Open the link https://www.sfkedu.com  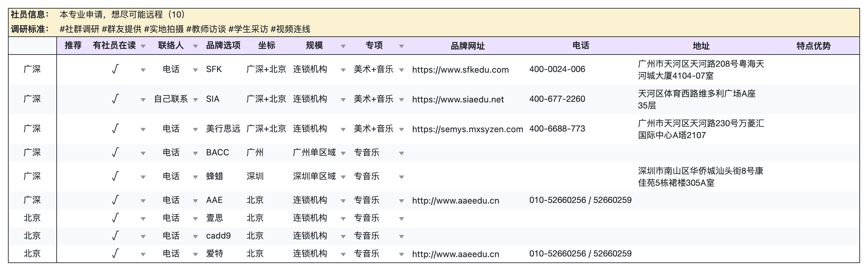(460, 70)
